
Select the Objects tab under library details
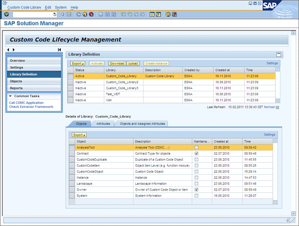point(81,124)
